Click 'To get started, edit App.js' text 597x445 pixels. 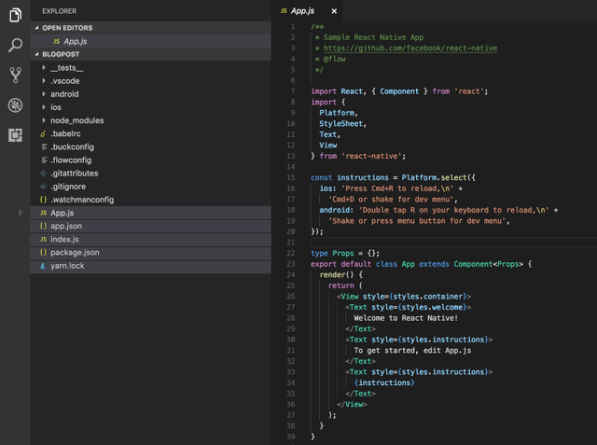(412, 351)
